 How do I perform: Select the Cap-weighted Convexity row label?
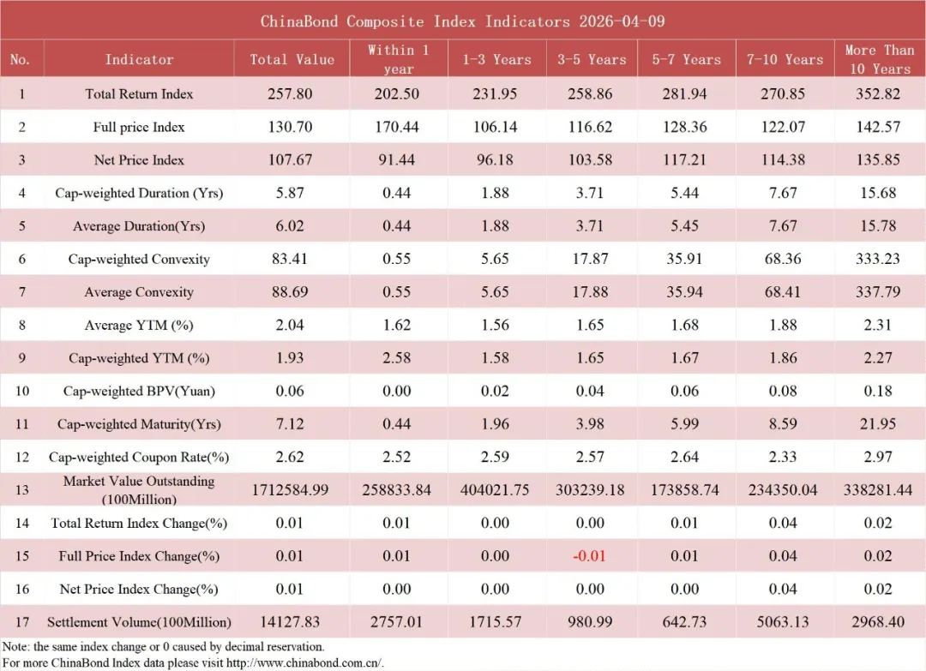click(139, 259)
